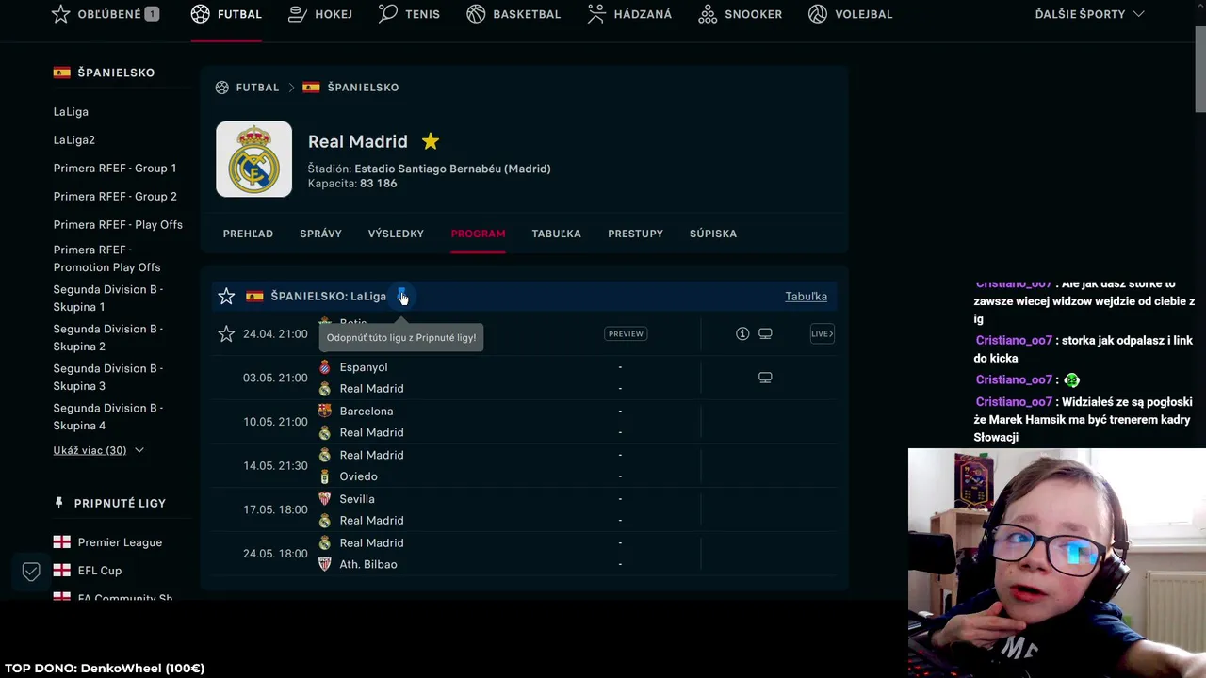Screen dimensions: 1206x678
Task: Open Premier League in pinned leagues
Action: [120, 542]
